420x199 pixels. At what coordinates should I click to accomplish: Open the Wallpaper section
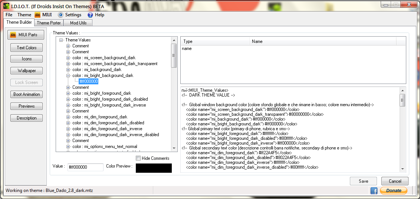26,71
